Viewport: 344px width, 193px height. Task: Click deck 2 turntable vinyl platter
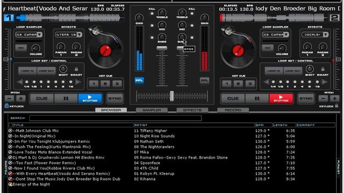click(x=238, y=50)
